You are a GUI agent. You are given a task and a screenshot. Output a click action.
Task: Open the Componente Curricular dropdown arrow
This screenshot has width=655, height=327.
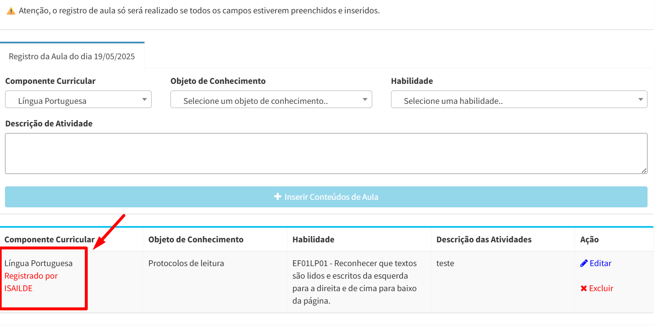145,100
